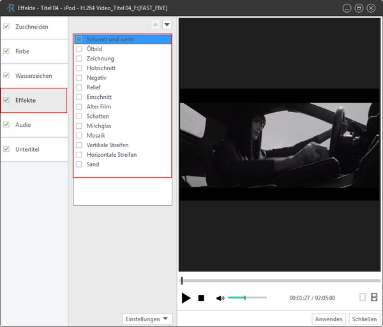Screen dimensions: 383x327
Task: Select the Alter Film list row
Action: [x=123, y=106]
